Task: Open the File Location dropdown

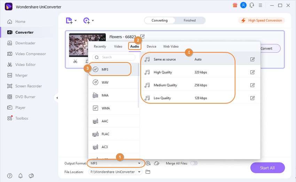Action: point(139,172)
